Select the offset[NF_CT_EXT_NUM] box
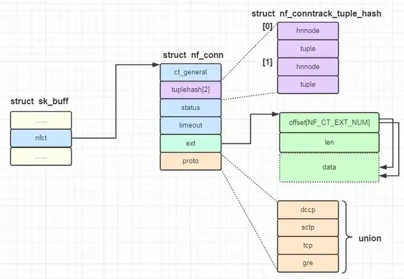The width and height of the screenshot is (404, 279). [x=329, y=122]
